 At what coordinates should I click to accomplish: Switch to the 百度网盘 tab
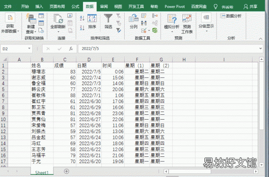point(199,7)
